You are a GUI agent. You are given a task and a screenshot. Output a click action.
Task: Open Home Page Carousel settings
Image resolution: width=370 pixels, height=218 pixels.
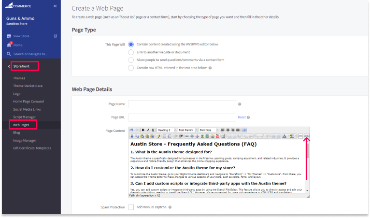(28, 102)
